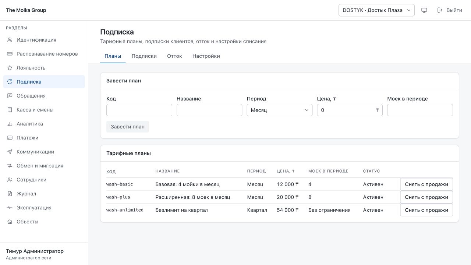Click the Платежи card icon
The height and width of the screenshot is (265, 471).
pos(10,138)
